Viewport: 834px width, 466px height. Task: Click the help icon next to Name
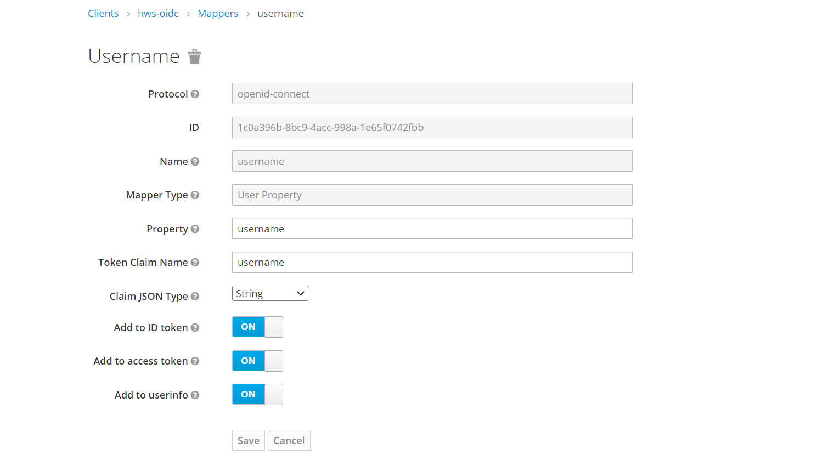tap(195, 162)
